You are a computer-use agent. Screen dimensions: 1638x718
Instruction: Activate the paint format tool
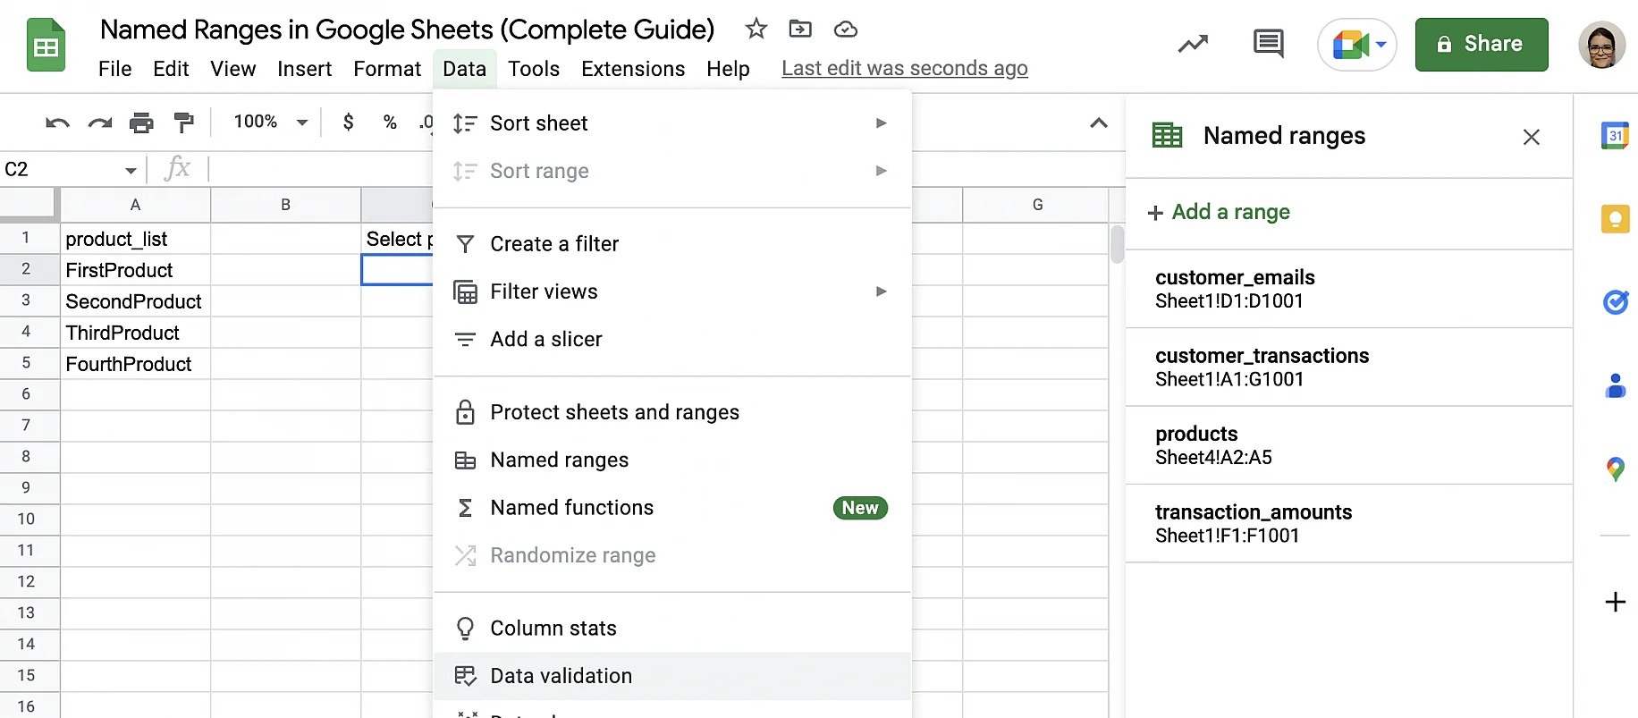(x=184, y=122)
